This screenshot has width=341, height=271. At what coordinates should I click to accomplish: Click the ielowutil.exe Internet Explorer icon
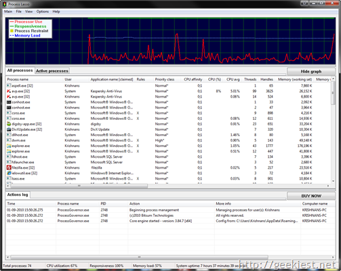click(9, 173)
